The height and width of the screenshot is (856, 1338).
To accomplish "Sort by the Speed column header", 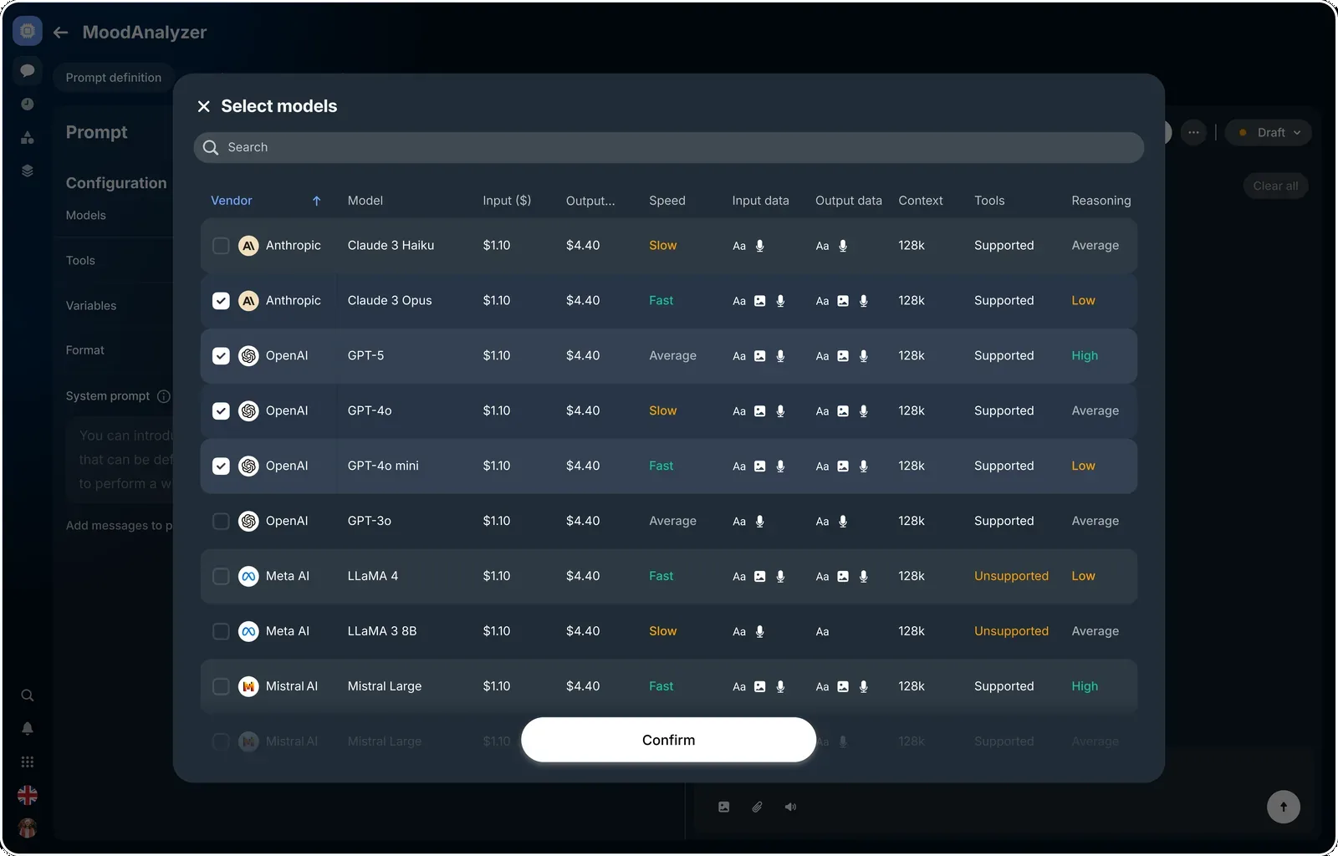I will [x=667, y=201].
